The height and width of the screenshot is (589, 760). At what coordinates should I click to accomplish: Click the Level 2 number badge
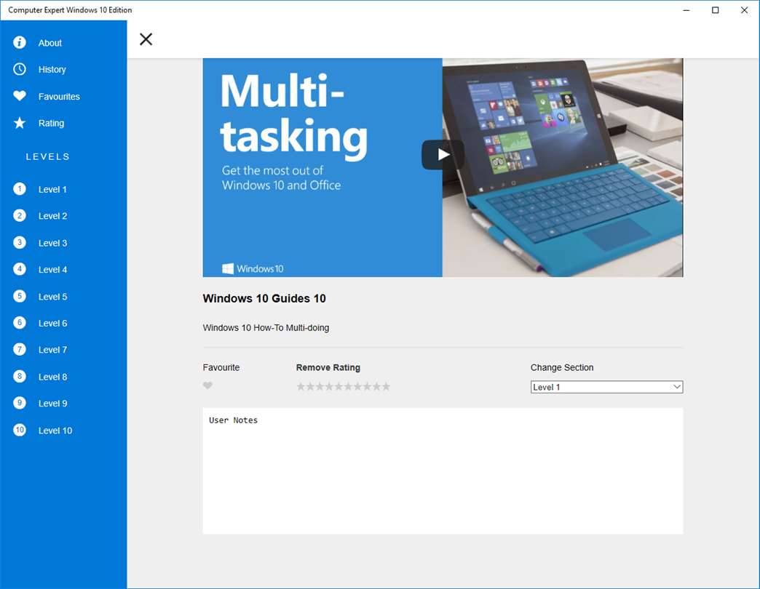[x=20, y=215]
